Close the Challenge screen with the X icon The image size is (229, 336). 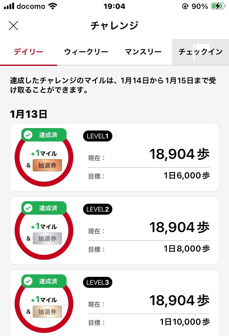pyautogui.click(x=13, y=26)
